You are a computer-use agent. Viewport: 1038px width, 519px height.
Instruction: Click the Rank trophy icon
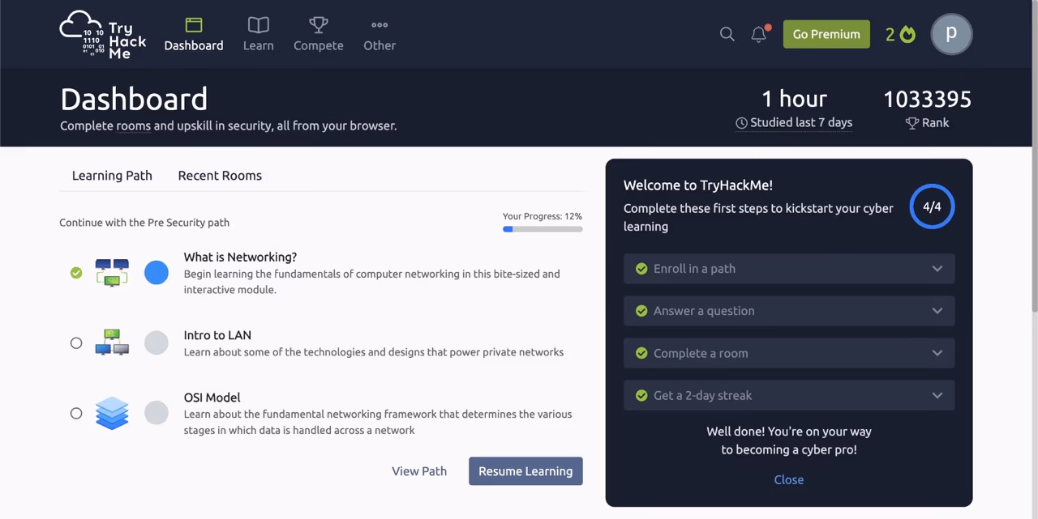(912, 123)
